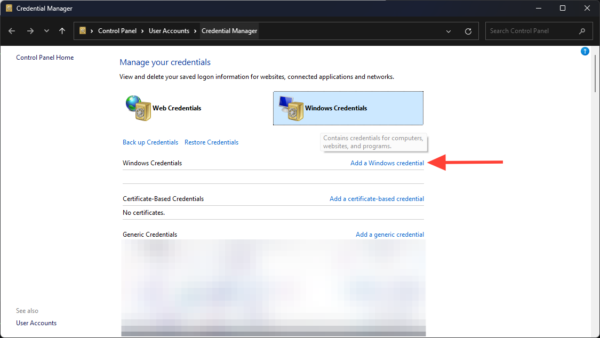The image size is (600, 338).
Task: Click the 'Generic Credentials' section label
Action: 150,235
